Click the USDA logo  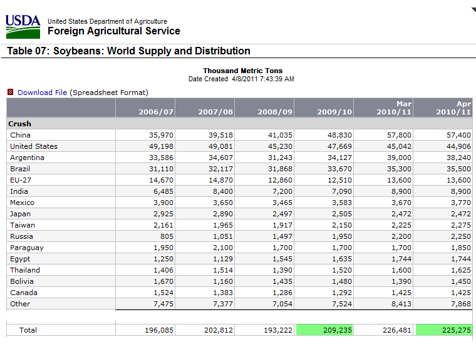[x=23, y=27]
